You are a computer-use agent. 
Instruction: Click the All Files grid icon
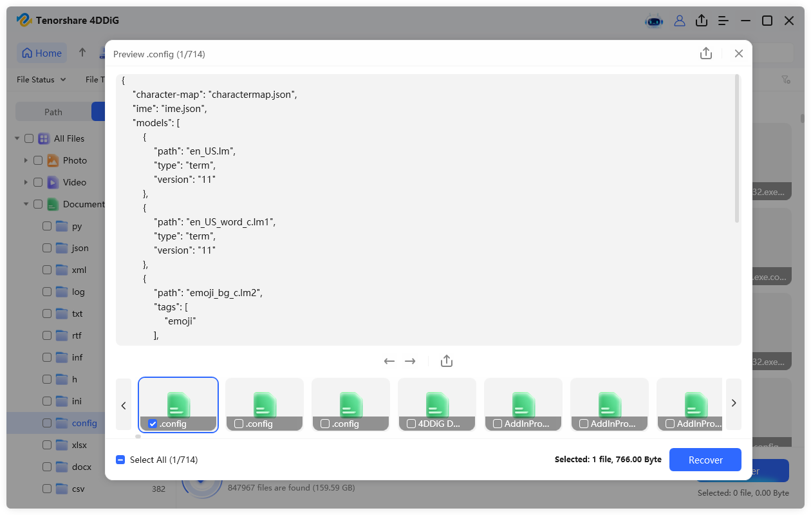(44, 138)
